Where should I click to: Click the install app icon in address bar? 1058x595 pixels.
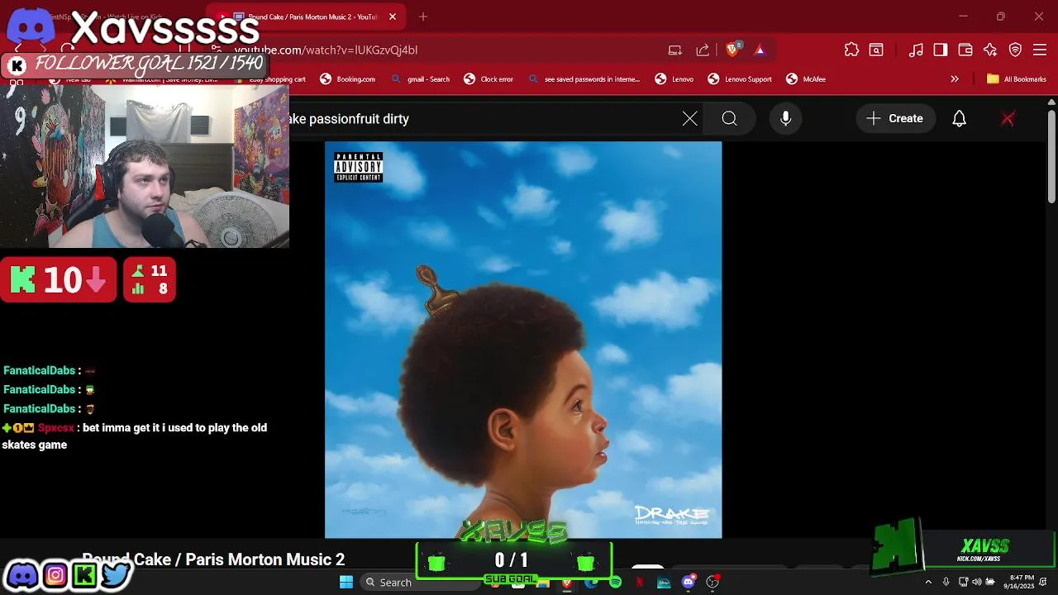coord(675,50)
